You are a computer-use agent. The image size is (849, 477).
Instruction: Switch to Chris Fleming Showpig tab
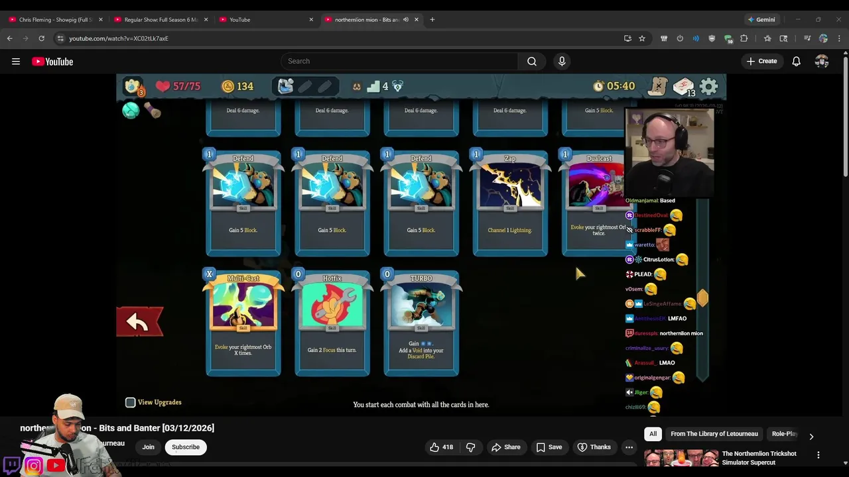(x=56, y=20)
